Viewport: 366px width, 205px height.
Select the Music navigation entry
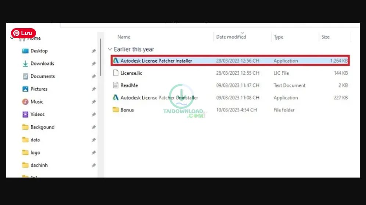tap(37, 102)
